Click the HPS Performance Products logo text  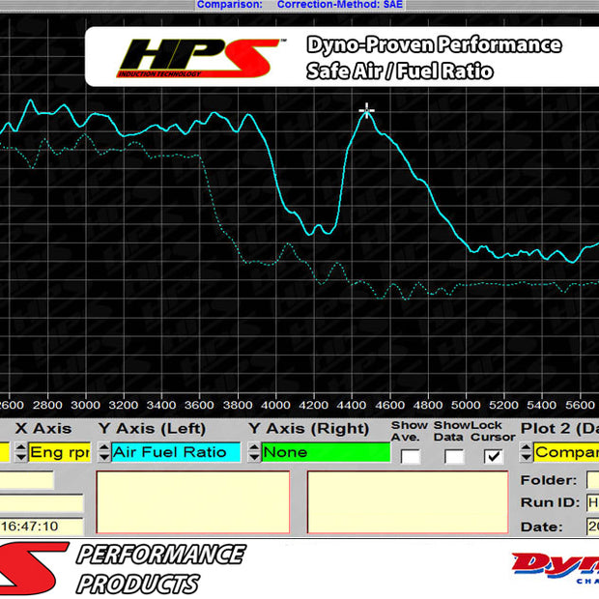click(160, 568)
